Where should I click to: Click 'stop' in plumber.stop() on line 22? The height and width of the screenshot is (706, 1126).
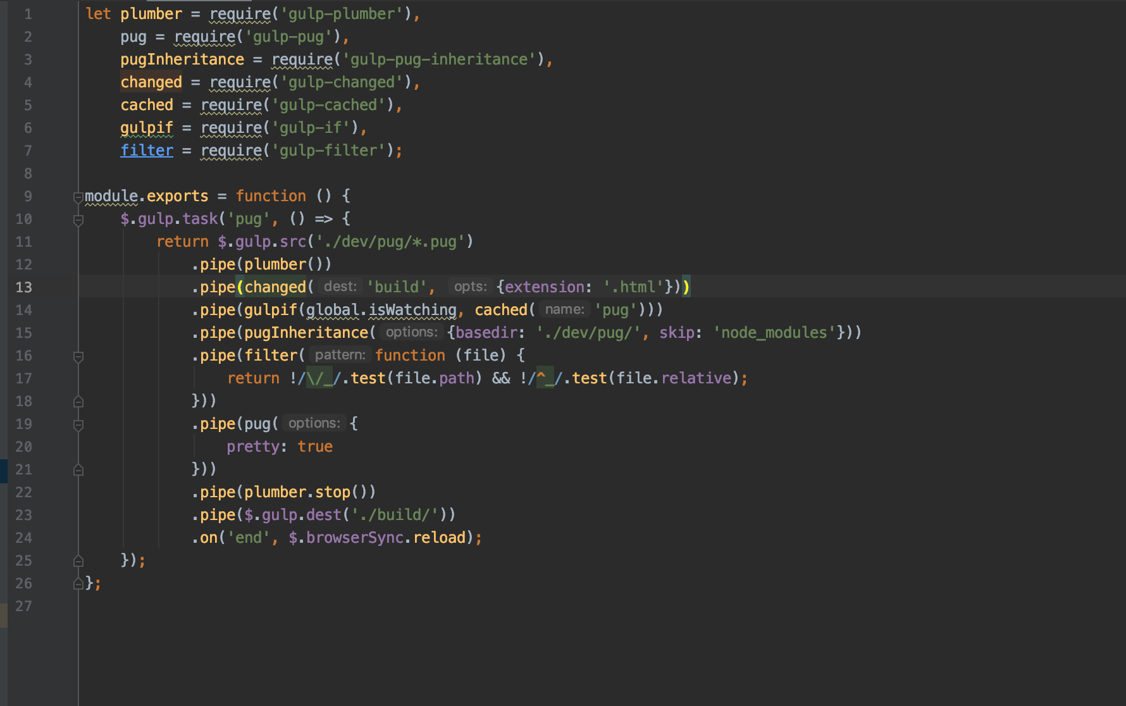click(x=333, y=492)
